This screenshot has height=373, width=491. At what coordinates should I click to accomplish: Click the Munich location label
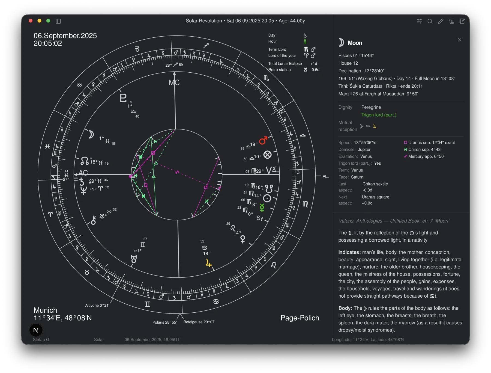pos(45,310)
